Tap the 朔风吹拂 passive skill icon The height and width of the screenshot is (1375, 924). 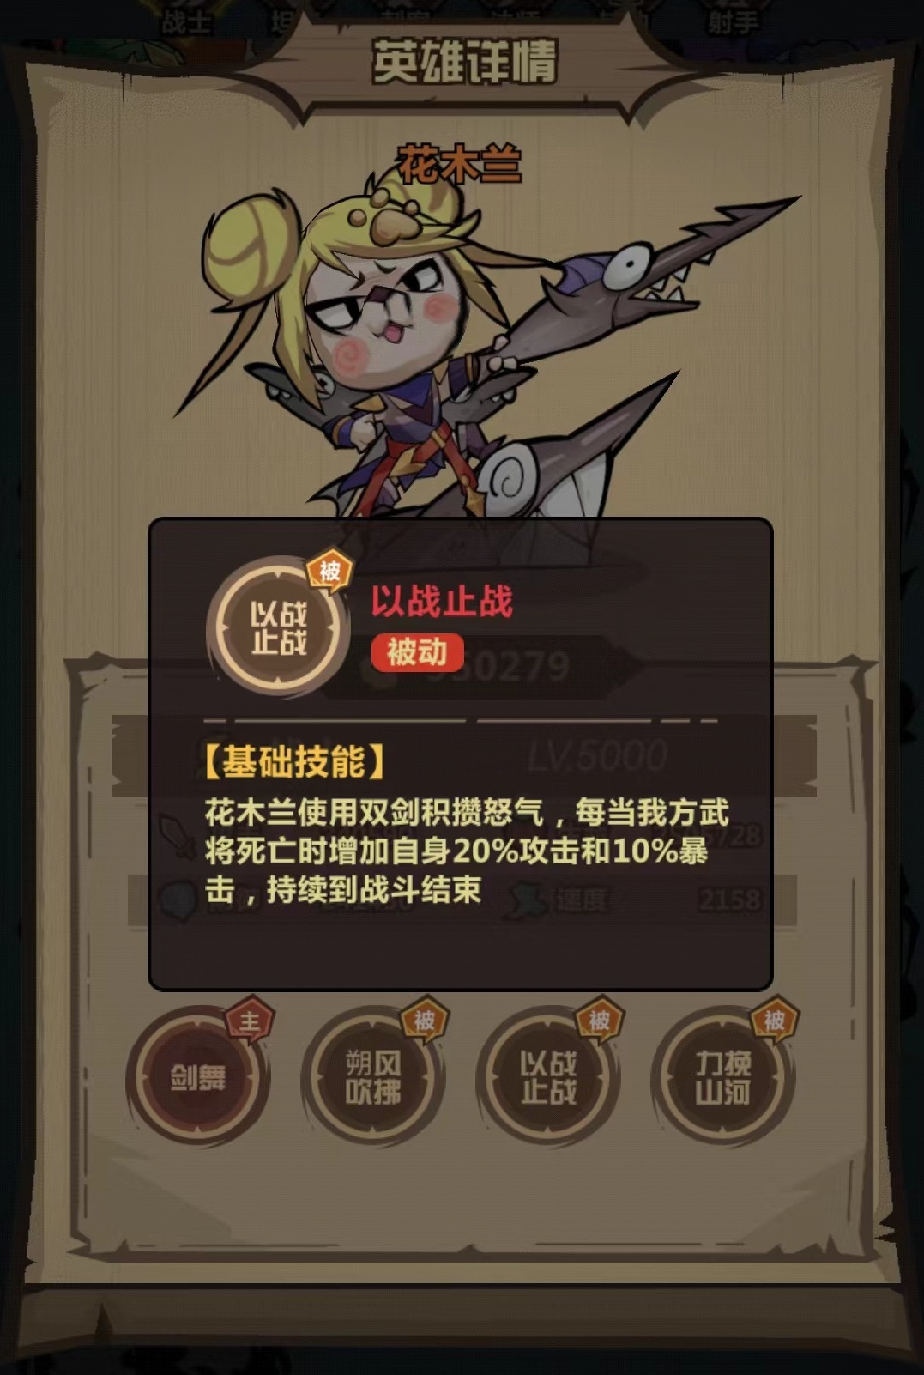click(373, 1078)
